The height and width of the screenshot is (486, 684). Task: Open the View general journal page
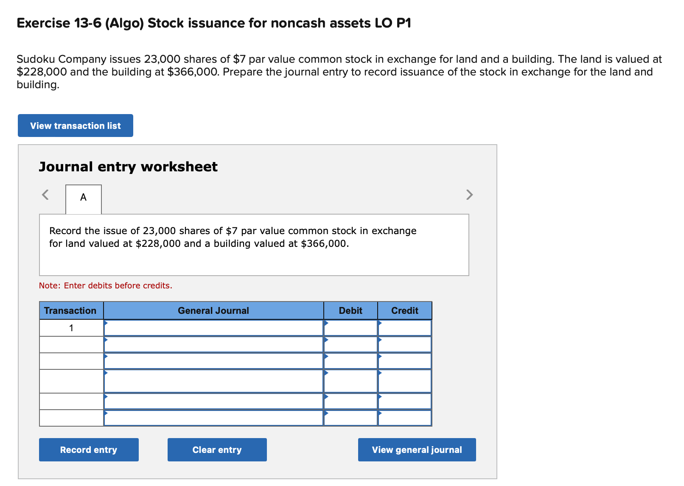point(416,450)
